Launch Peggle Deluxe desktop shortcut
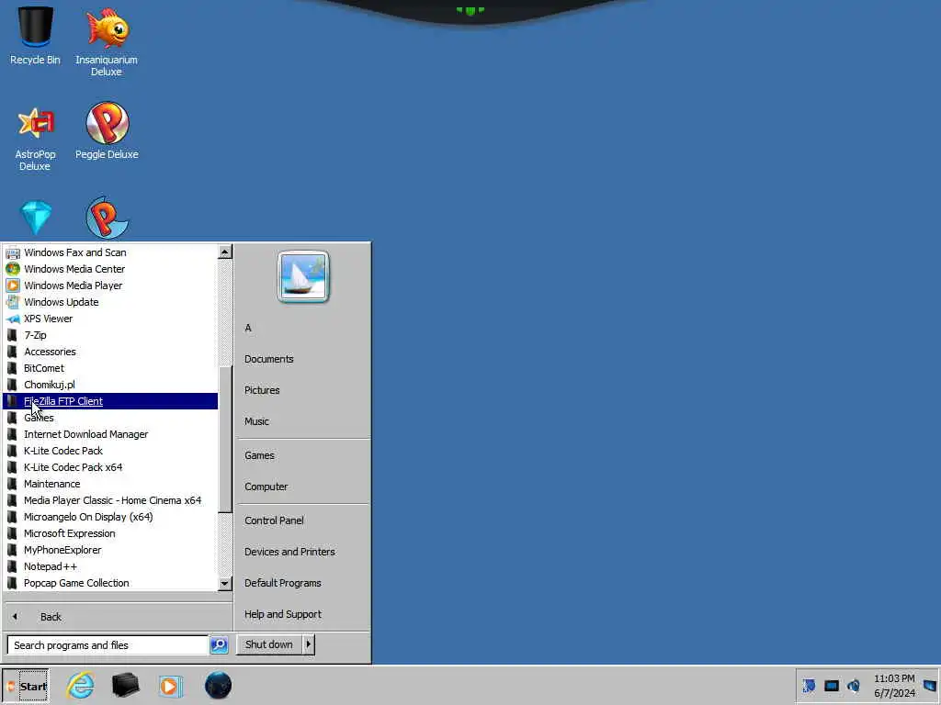The image size is (941, 705). click(107, 130)
